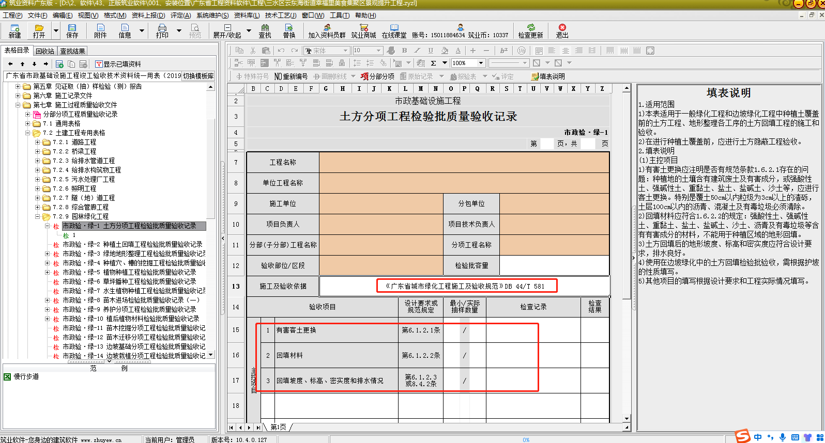The image size is (825, 443).
Task: Click the Sogou input method S icon
Action: (x=743, y=436)
